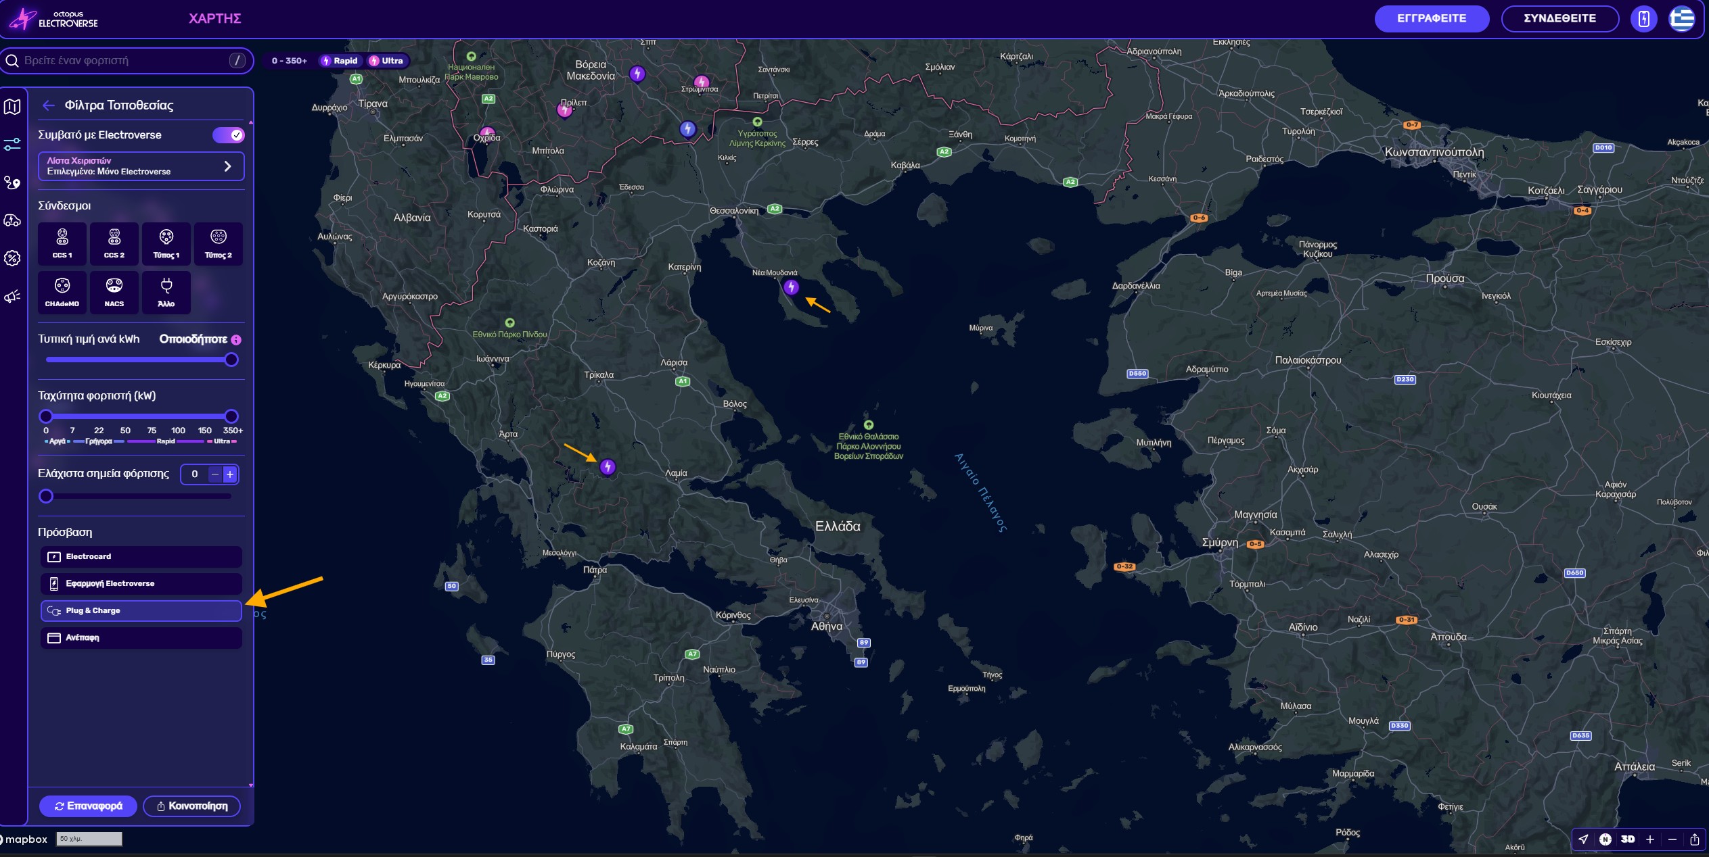Open the Greek flag language selector
1709x857 pixels.
[x=1682, y=18]
